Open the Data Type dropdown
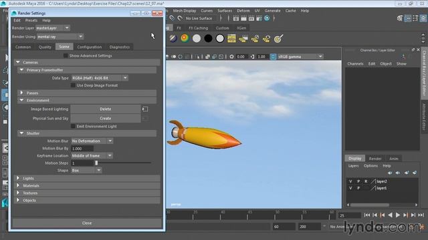Image resolution: width=428 pixels, height=240 pixels. [x=100, y=78]
